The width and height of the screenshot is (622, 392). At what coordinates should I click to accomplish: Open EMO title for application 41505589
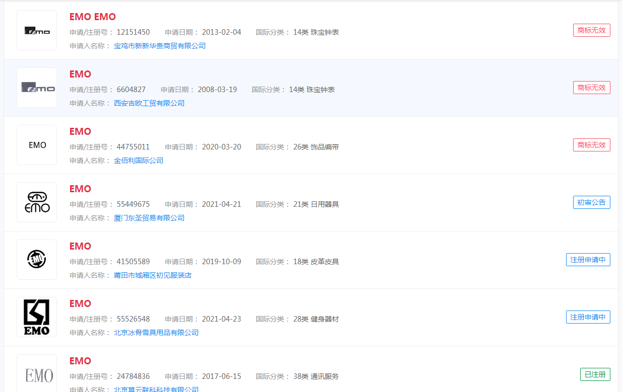pos(81,247)
